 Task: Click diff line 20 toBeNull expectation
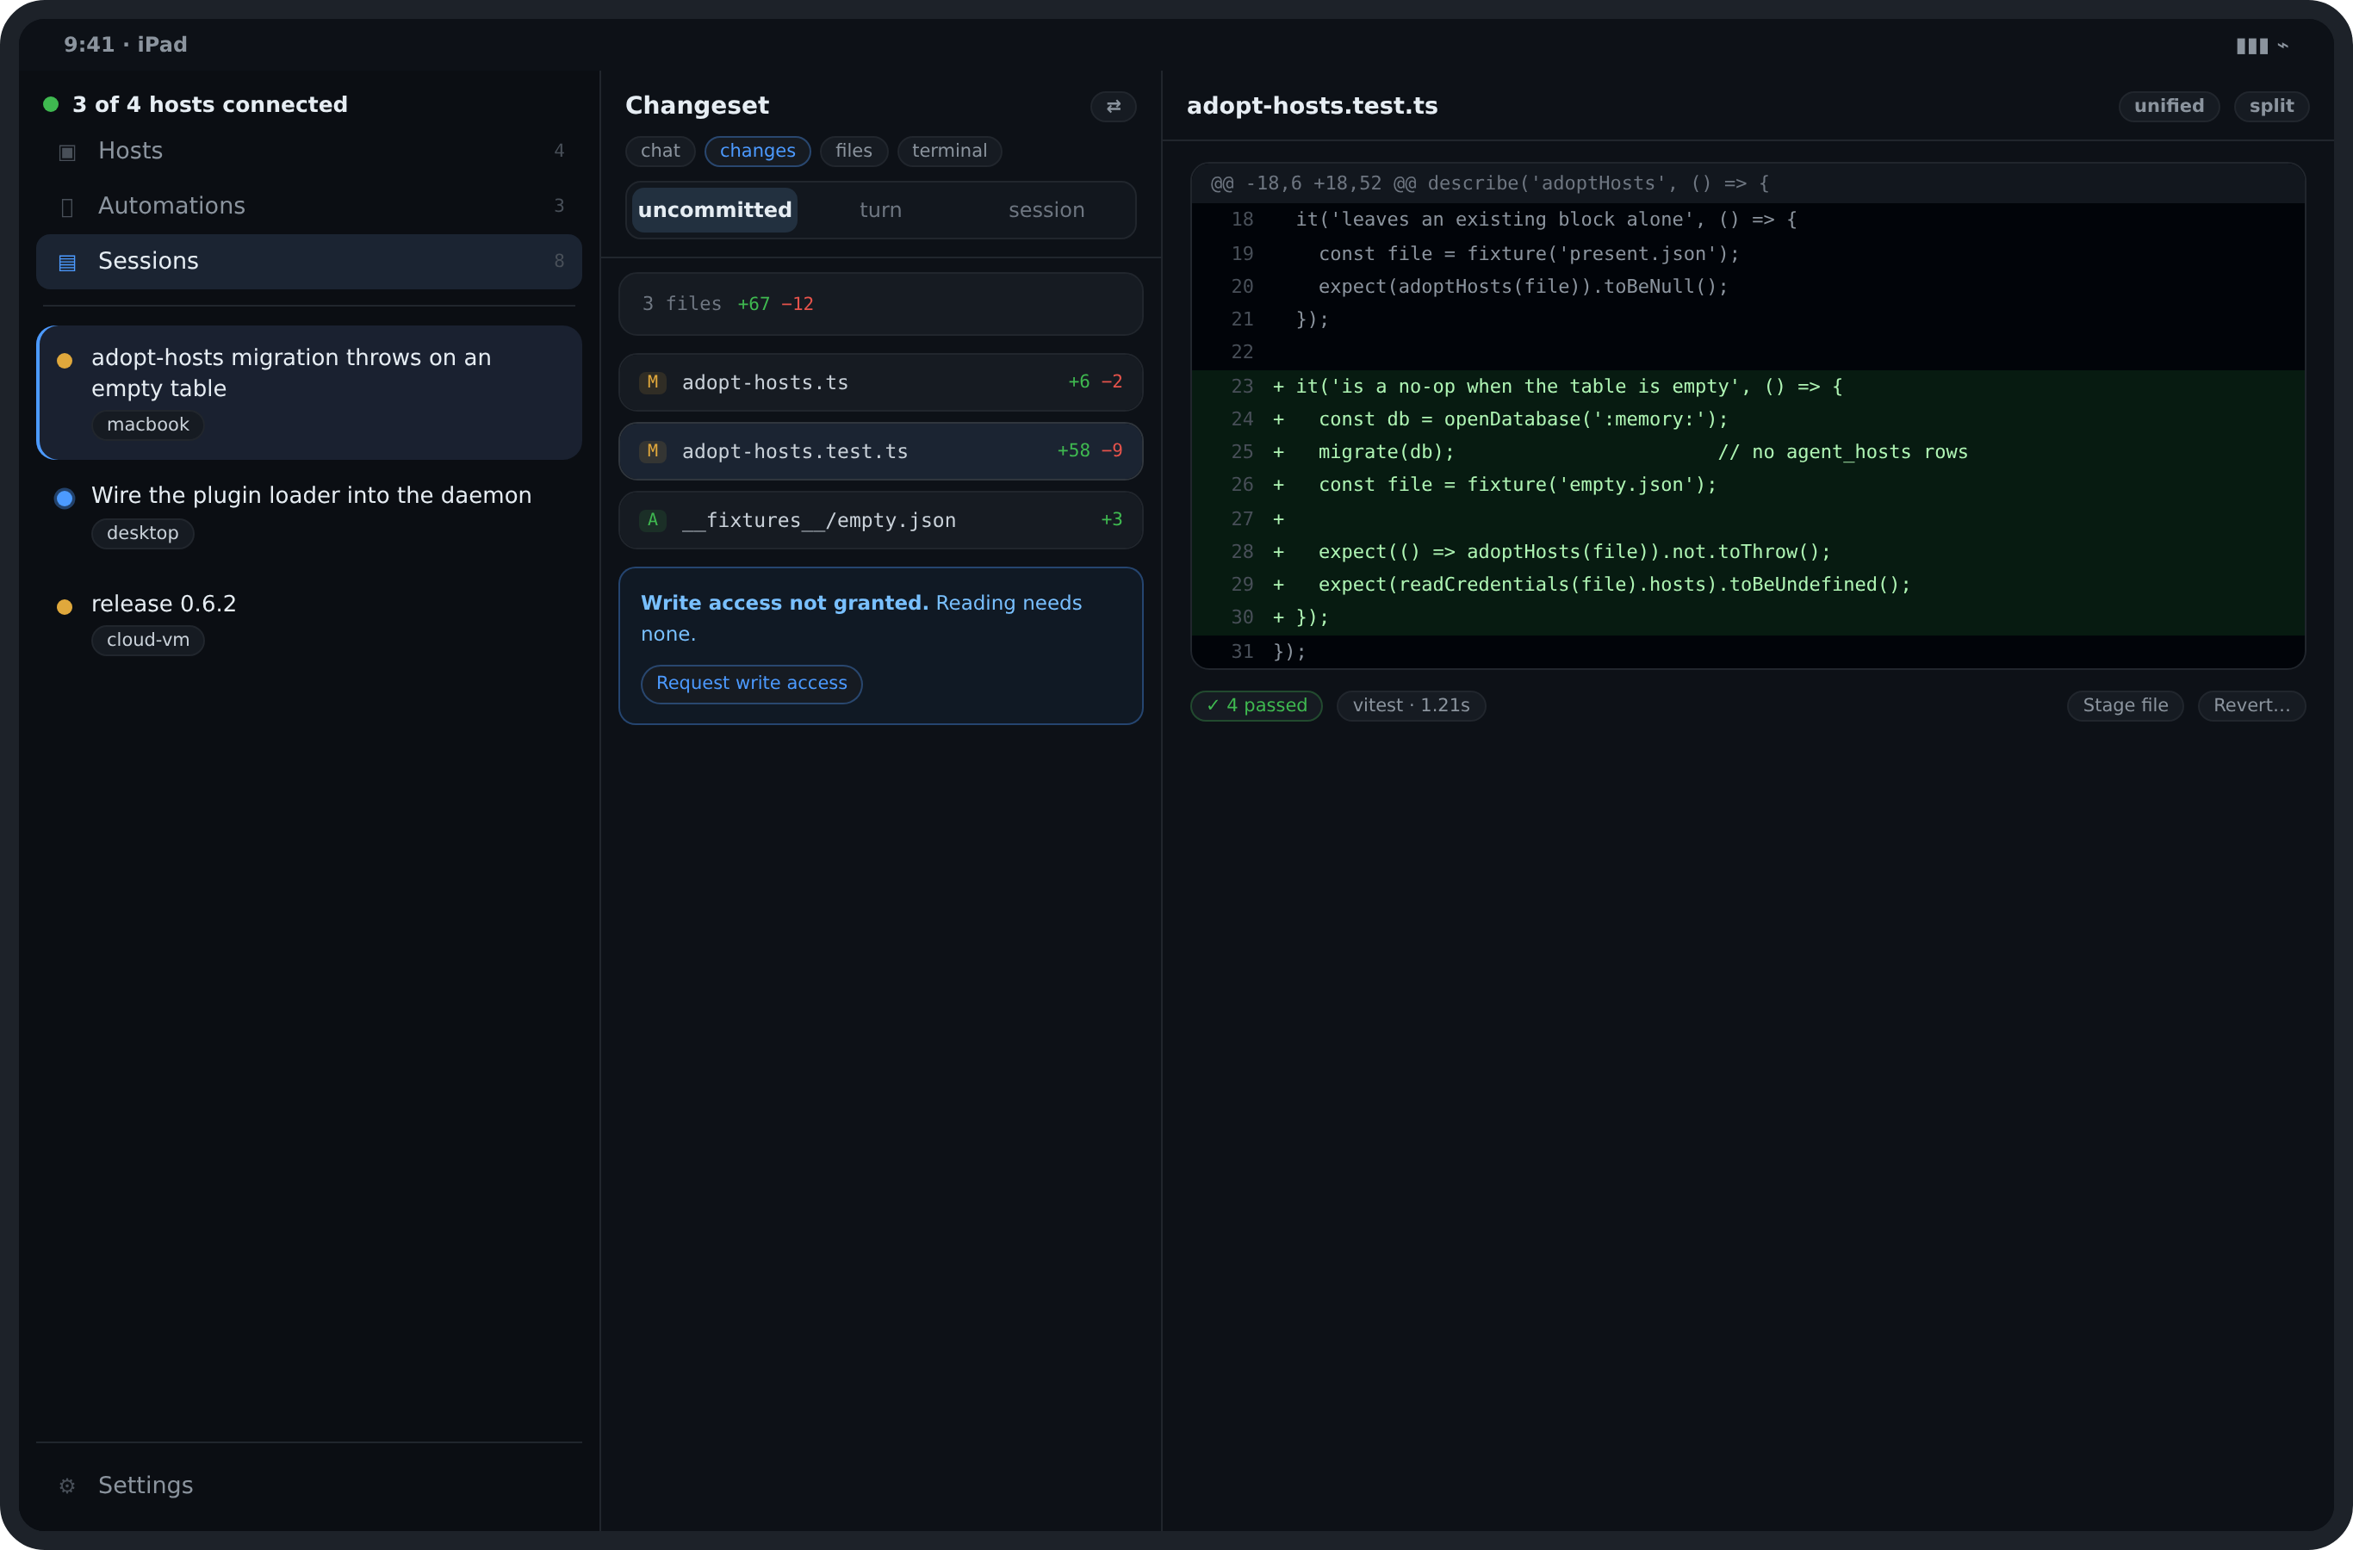pos(1748,287)
